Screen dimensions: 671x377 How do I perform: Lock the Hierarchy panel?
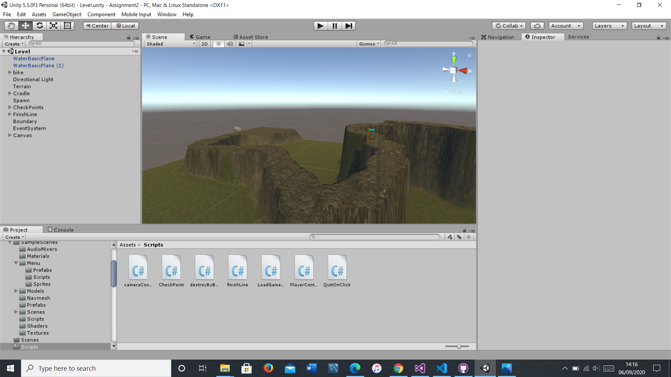click(129, 37)
